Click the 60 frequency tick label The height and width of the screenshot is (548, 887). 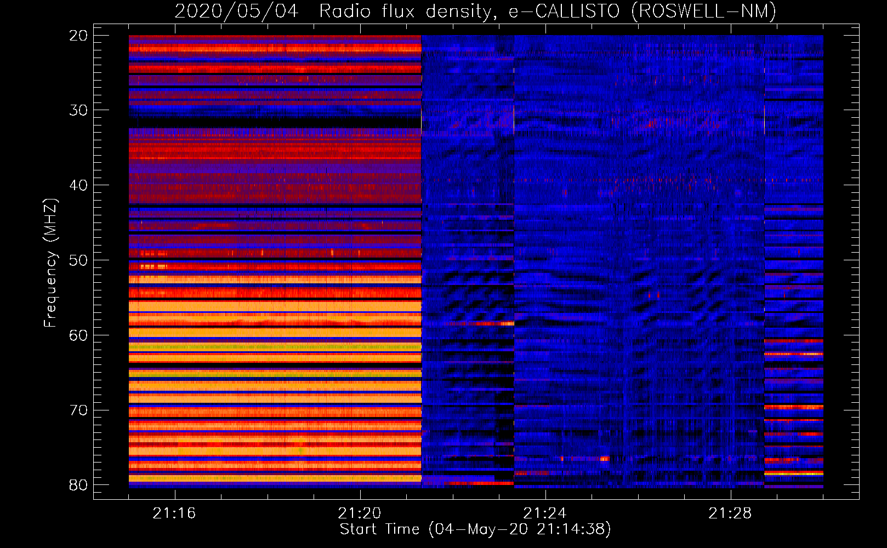[78, 335]
